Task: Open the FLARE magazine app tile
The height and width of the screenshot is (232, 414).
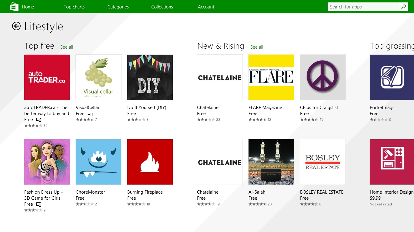Action: click(x=271, y=77)
